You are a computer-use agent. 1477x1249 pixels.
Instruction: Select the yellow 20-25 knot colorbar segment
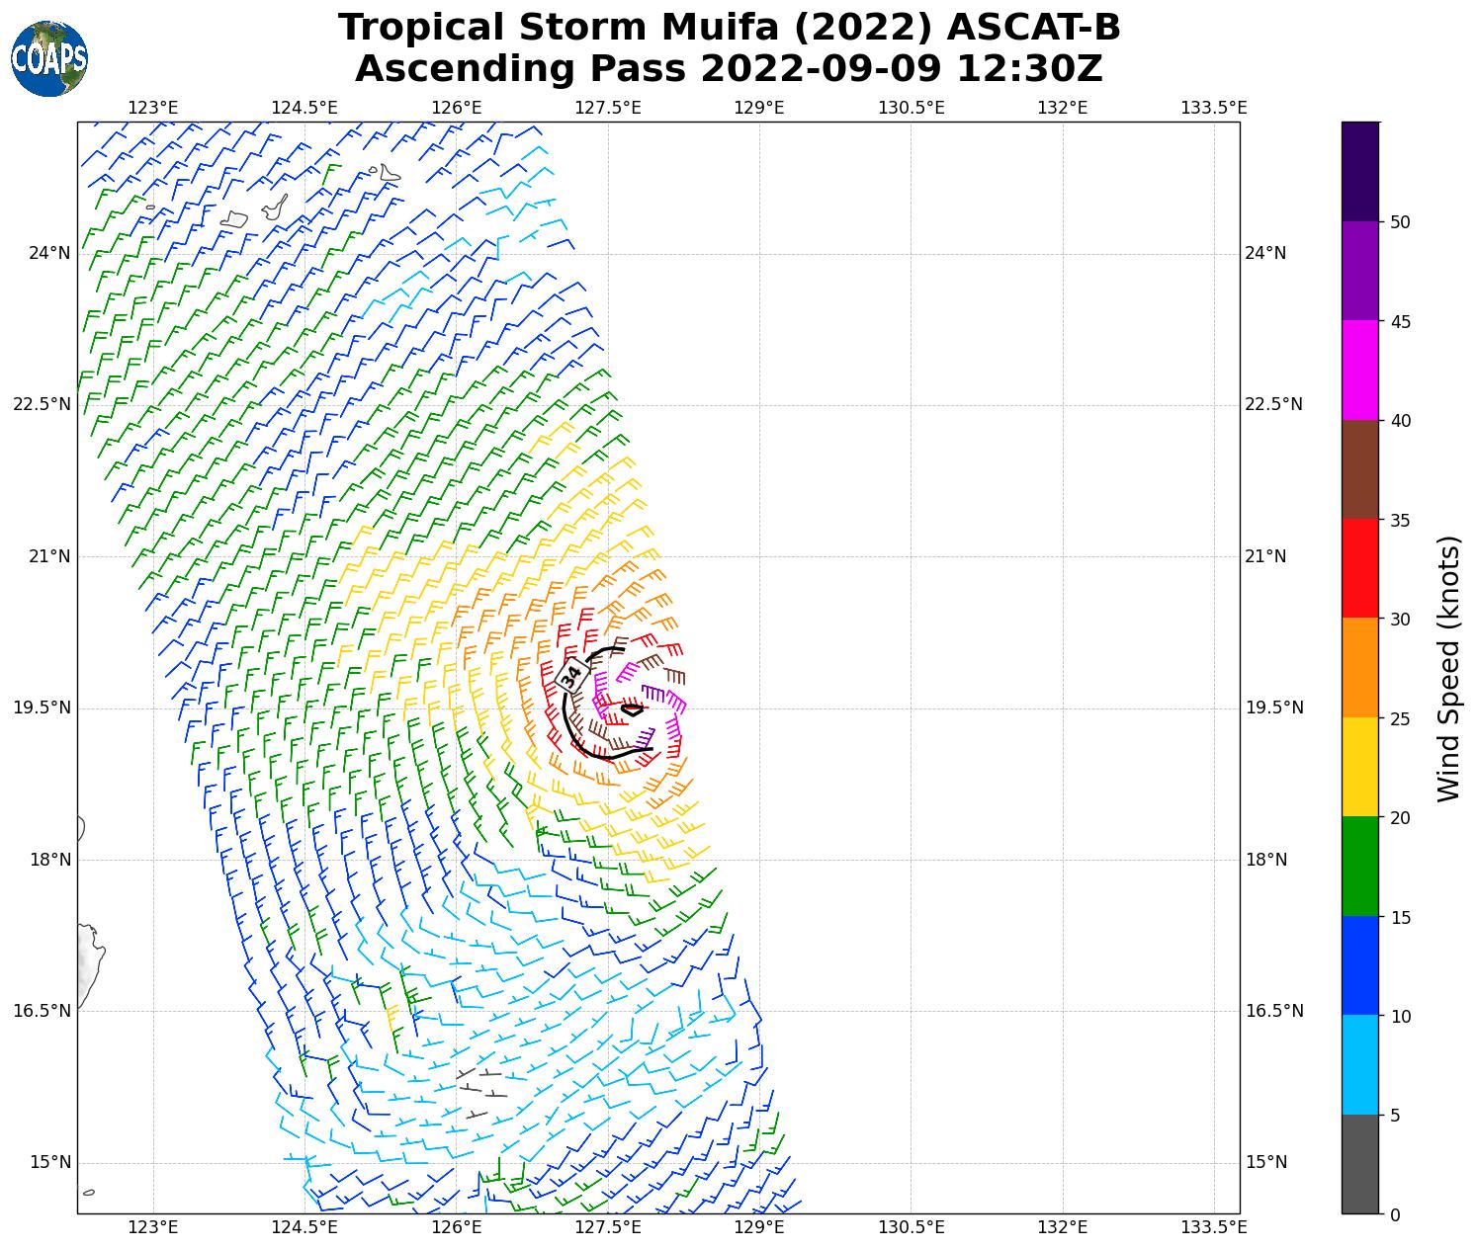[1359, 768]
